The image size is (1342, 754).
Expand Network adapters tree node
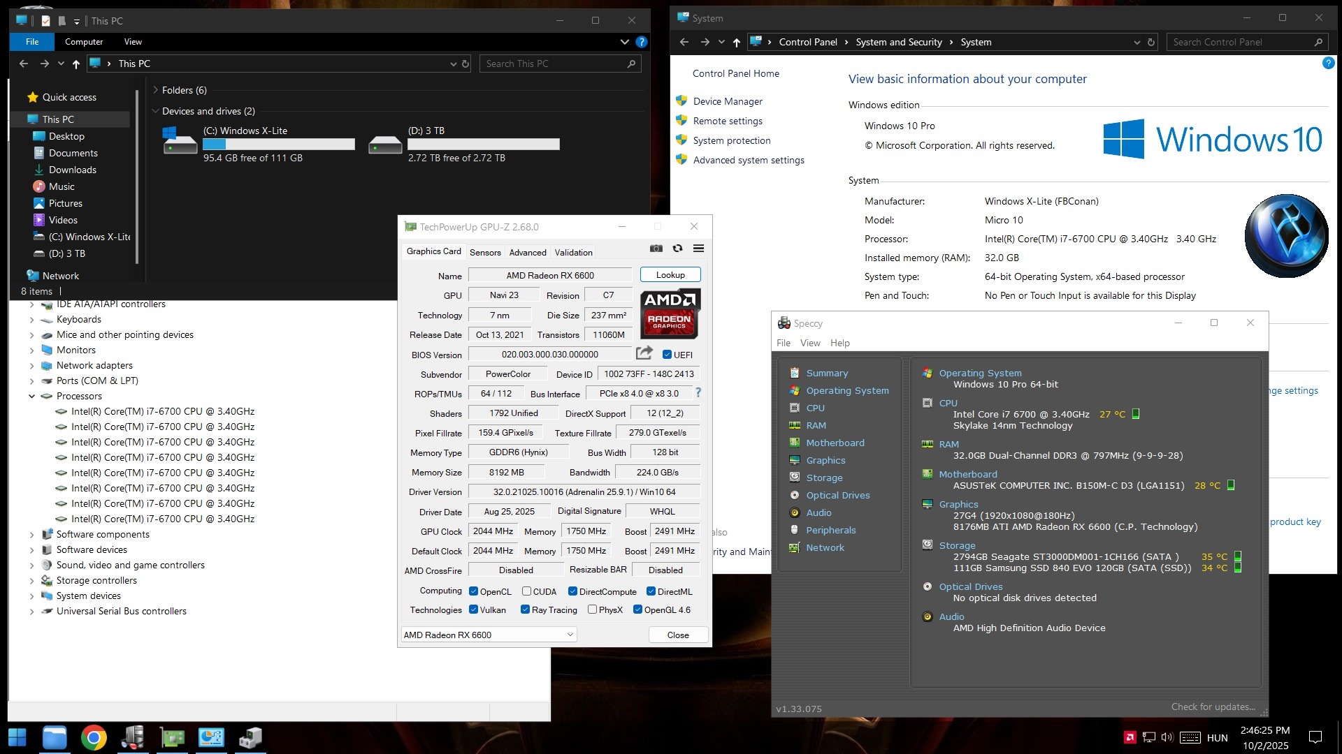[31, 365]
